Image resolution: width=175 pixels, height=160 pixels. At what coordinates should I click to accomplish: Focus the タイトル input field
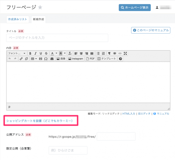[57, 38]
